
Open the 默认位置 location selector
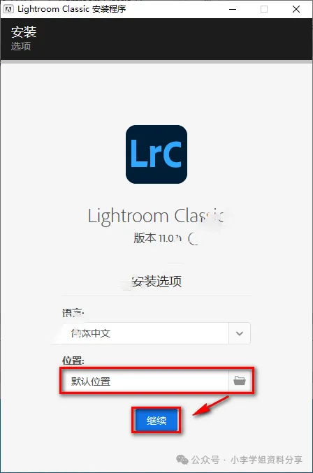[156, 381]
